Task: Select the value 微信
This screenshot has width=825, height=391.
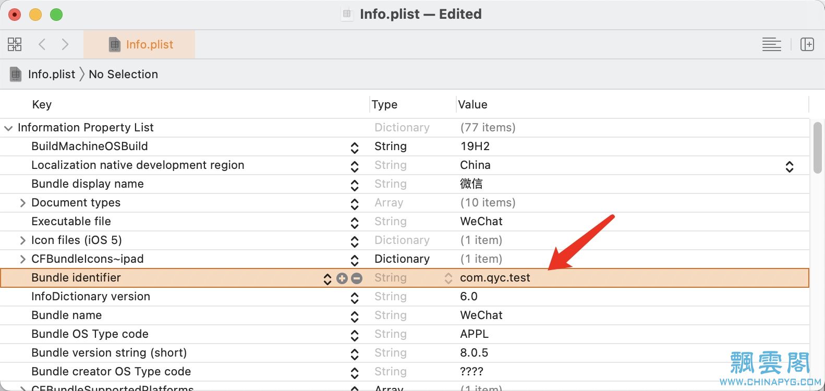Action: point(471,184)
